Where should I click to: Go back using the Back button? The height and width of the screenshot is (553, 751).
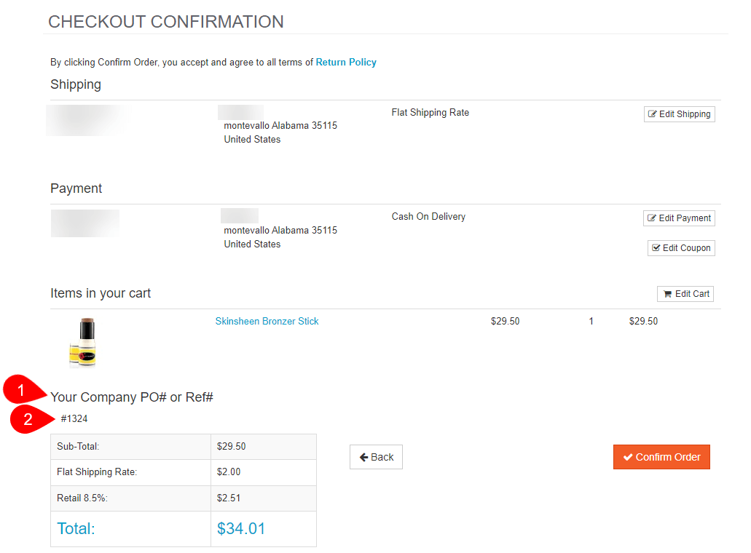[376, 457]
